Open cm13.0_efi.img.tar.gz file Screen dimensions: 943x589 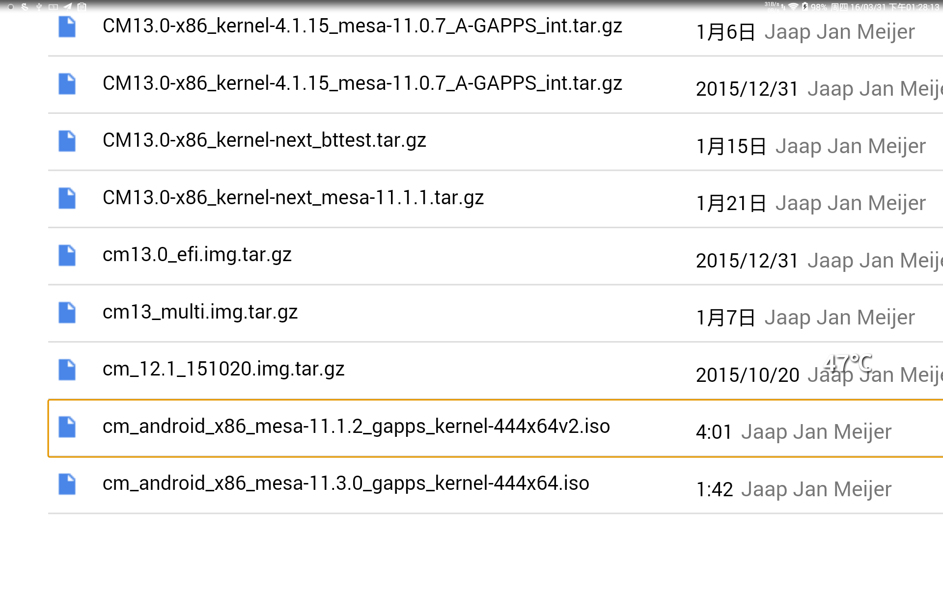(197, 255)
